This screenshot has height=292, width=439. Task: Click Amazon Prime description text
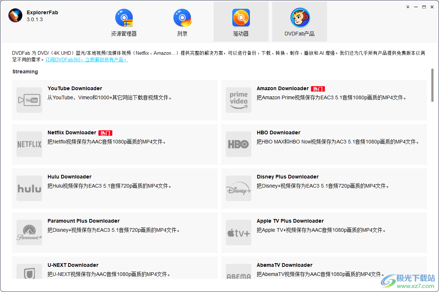[331, 97]
